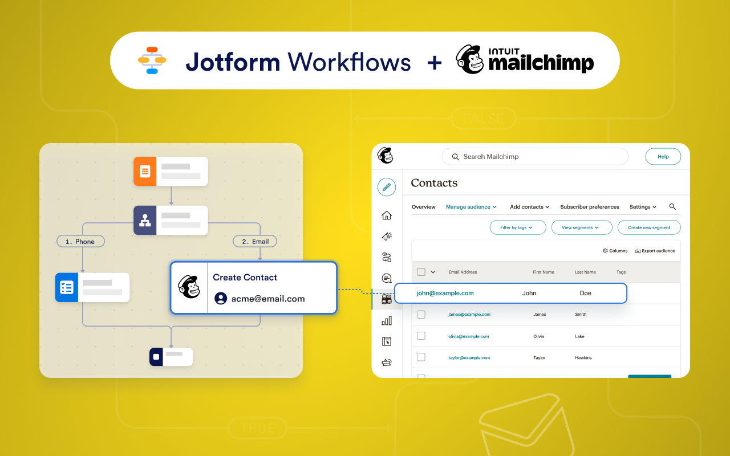Select the Create Contact node title
Viewport: 730px width, 456px height.
click(x=245, y=278)
